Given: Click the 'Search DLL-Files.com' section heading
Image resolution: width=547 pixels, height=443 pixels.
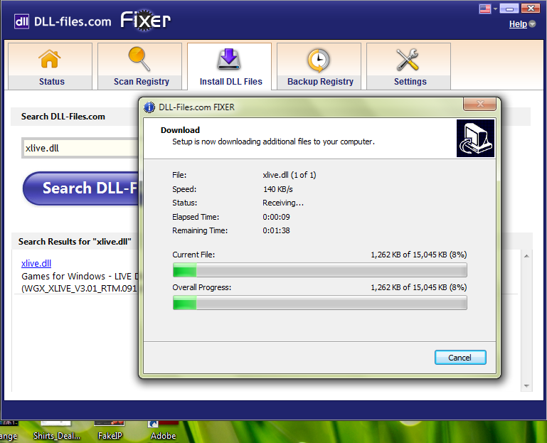Looking at the screenshot, I should [63, 117].
